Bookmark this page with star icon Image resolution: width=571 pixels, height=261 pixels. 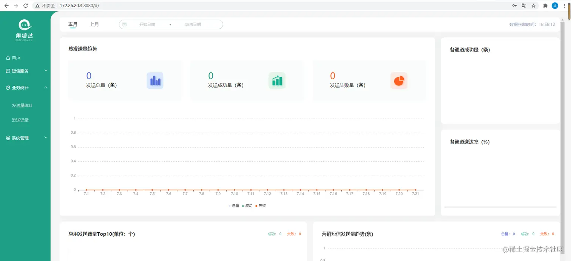[x=534, y=6]
